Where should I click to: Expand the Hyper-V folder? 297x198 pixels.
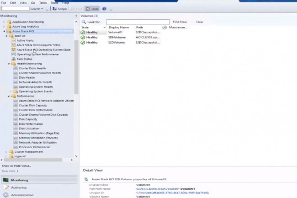click(6, 156)
